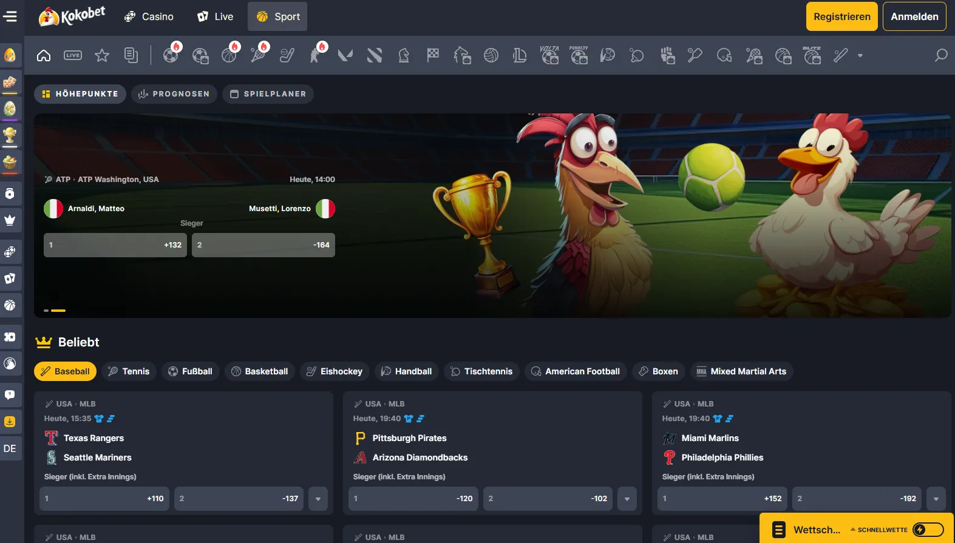This screenshot has width=955, height=543.
Task: Select the volleyball sport icon
Action: pos(491,55)
